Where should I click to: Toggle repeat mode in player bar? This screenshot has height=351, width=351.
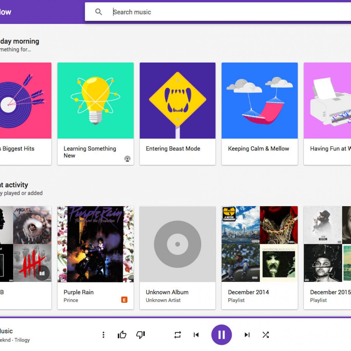click(178, 335)
